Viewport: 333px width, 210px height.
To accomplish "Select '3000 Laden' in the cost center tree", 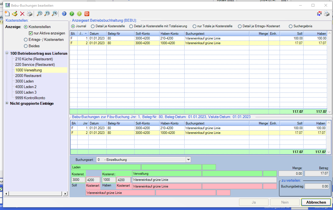I will [x=24, y=81].
